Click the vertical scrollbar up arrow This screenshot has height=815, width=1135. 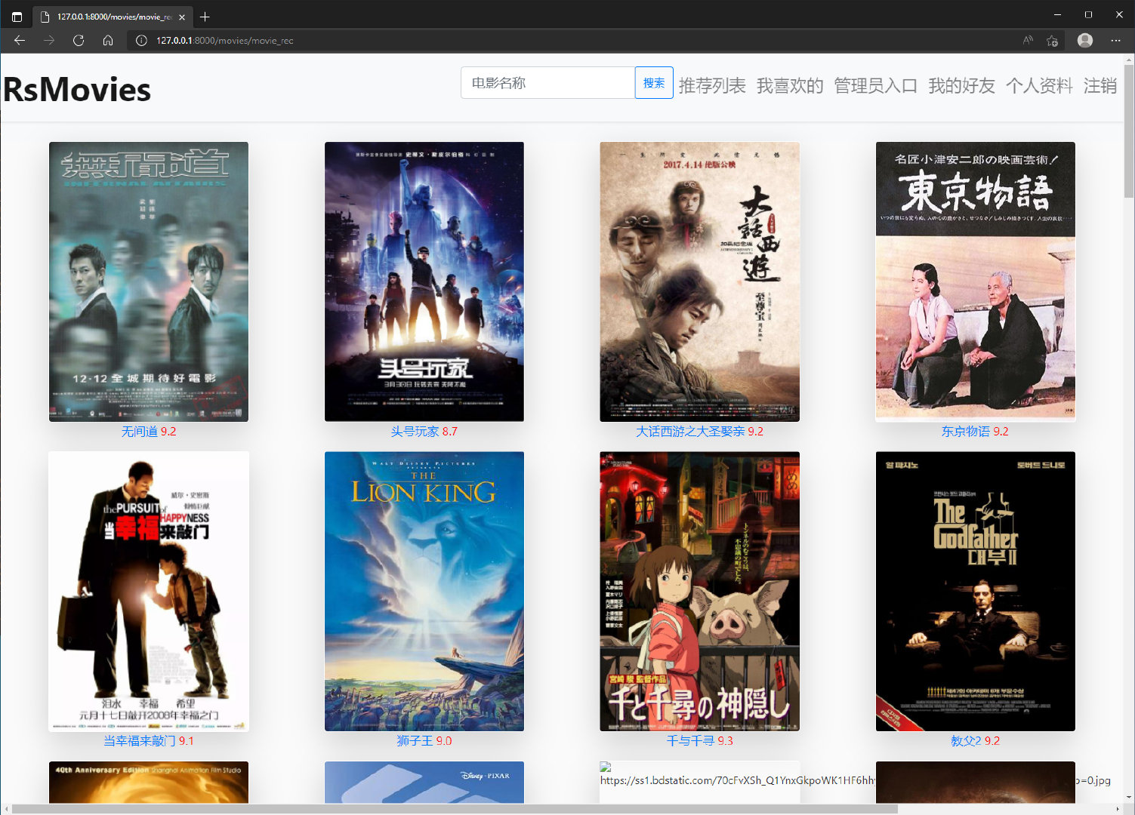click(1128, 59)
